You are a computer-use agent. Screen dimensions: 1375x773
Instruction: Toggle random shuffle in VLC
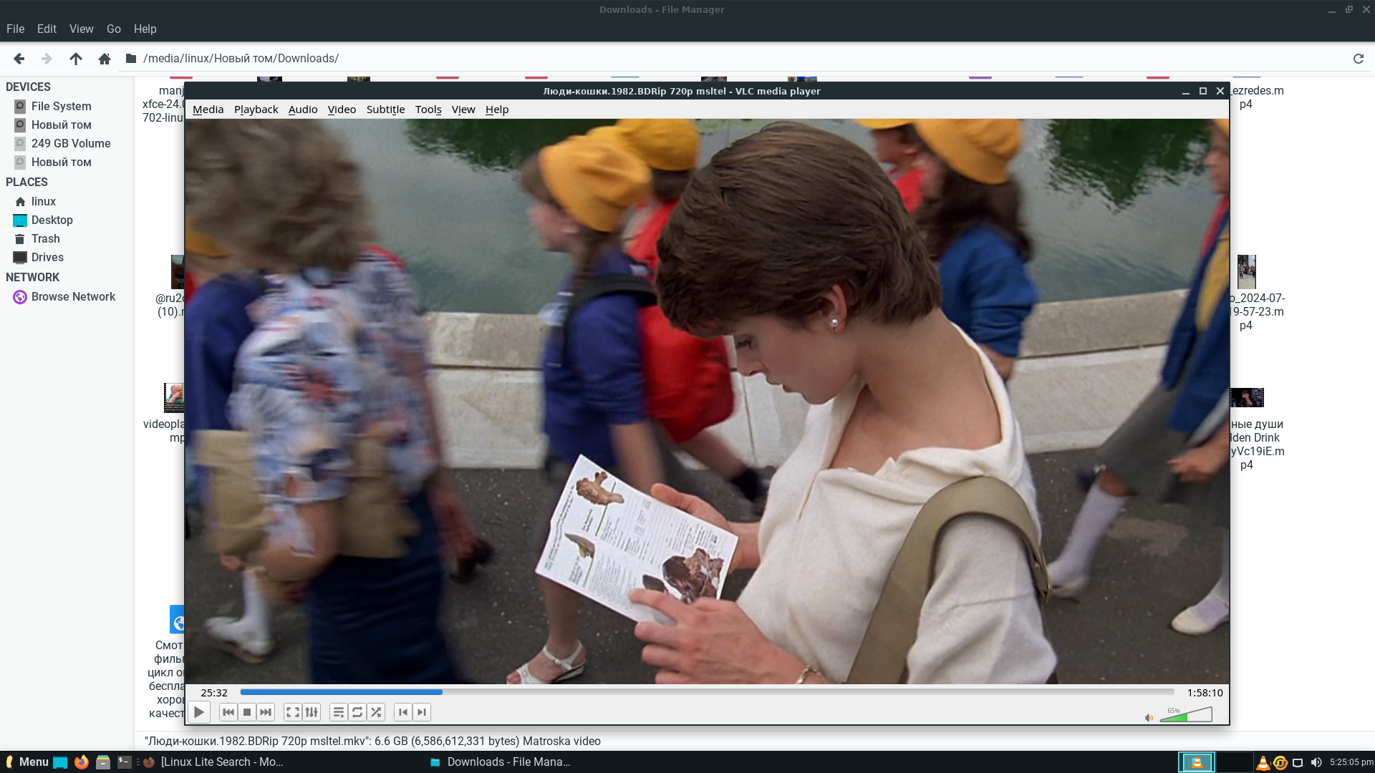coord(376,712)
